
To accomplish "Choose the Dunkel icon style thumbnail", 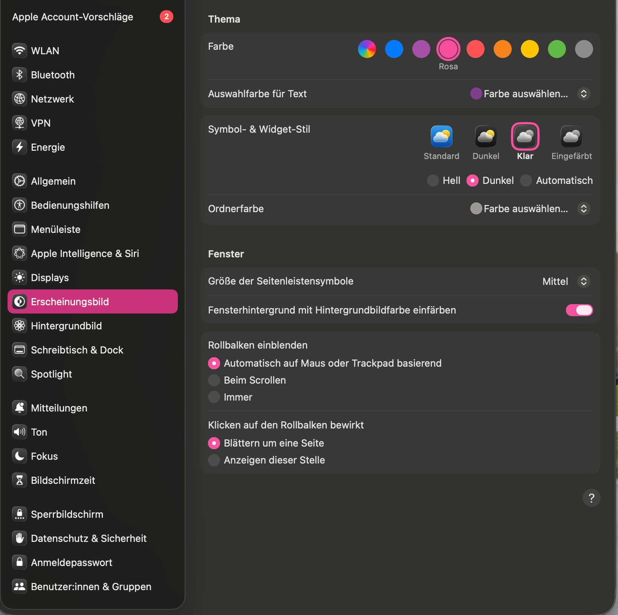I will [x=486, y=136].
